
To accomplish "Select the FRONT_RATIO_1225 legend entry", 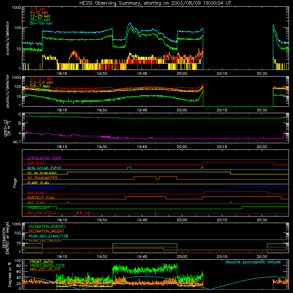I will (x=47, y=266).
